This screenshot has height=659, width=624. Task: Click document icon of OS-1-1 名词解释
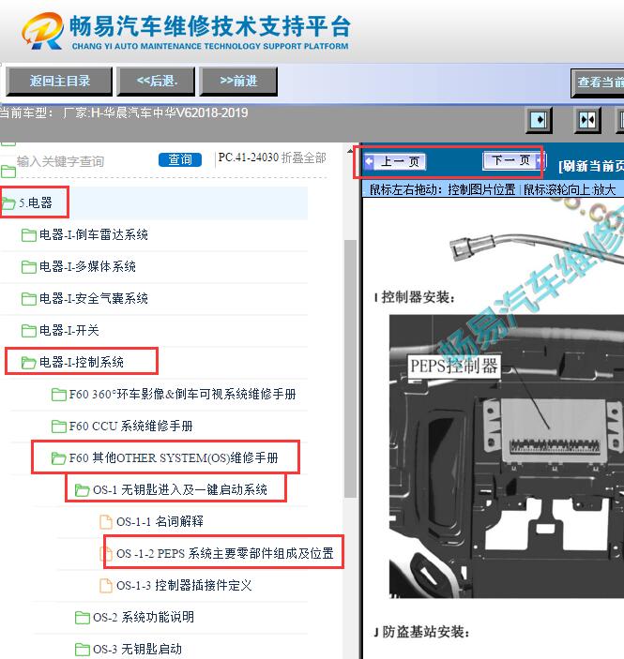pos(106,521)
